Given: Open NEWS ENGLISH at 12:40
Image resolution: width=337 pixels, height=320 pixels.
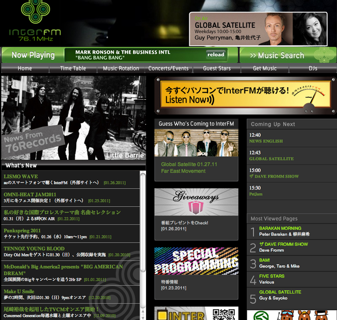Looking at the screenshot, I should [x=266, y=141].
